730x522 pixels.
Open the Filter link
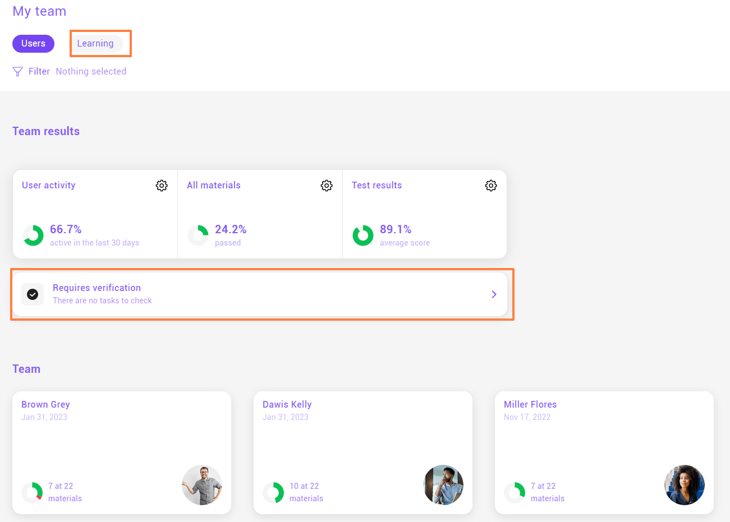(39, 72)
